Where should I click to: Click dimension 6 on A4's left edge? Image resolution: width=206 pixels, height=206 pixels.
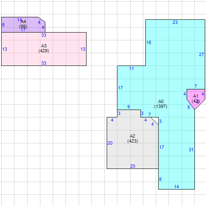click(3, 25)
